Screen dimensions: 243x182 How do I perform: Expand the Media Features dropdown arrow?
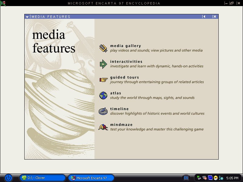click(27, 17)
